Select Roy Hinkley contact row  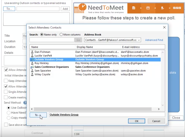(95, 63)
